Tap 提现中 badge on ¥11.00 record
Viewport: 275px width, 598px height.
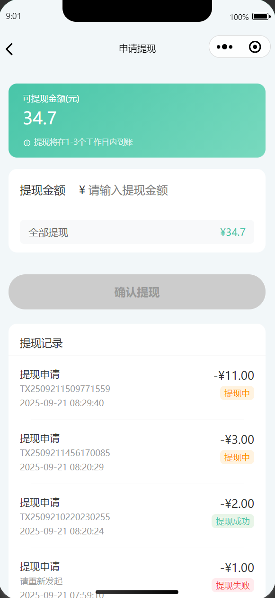pos(237,393)
